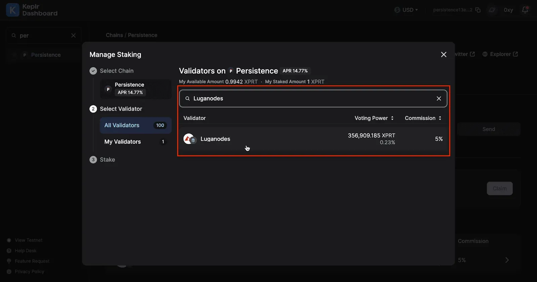
Task: Switch to the My Validators tab
Action: tap(136, 142)
